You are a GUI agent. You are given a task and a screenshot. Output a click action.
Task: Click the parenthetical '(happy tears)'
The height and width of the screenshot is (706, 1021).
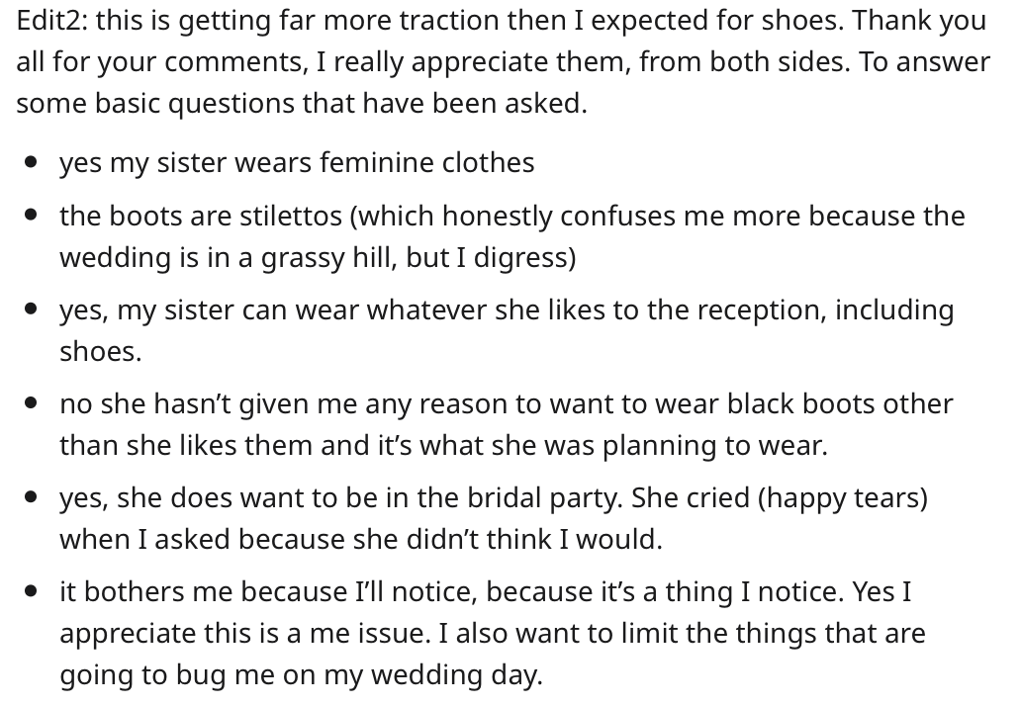tap(843, 498)
